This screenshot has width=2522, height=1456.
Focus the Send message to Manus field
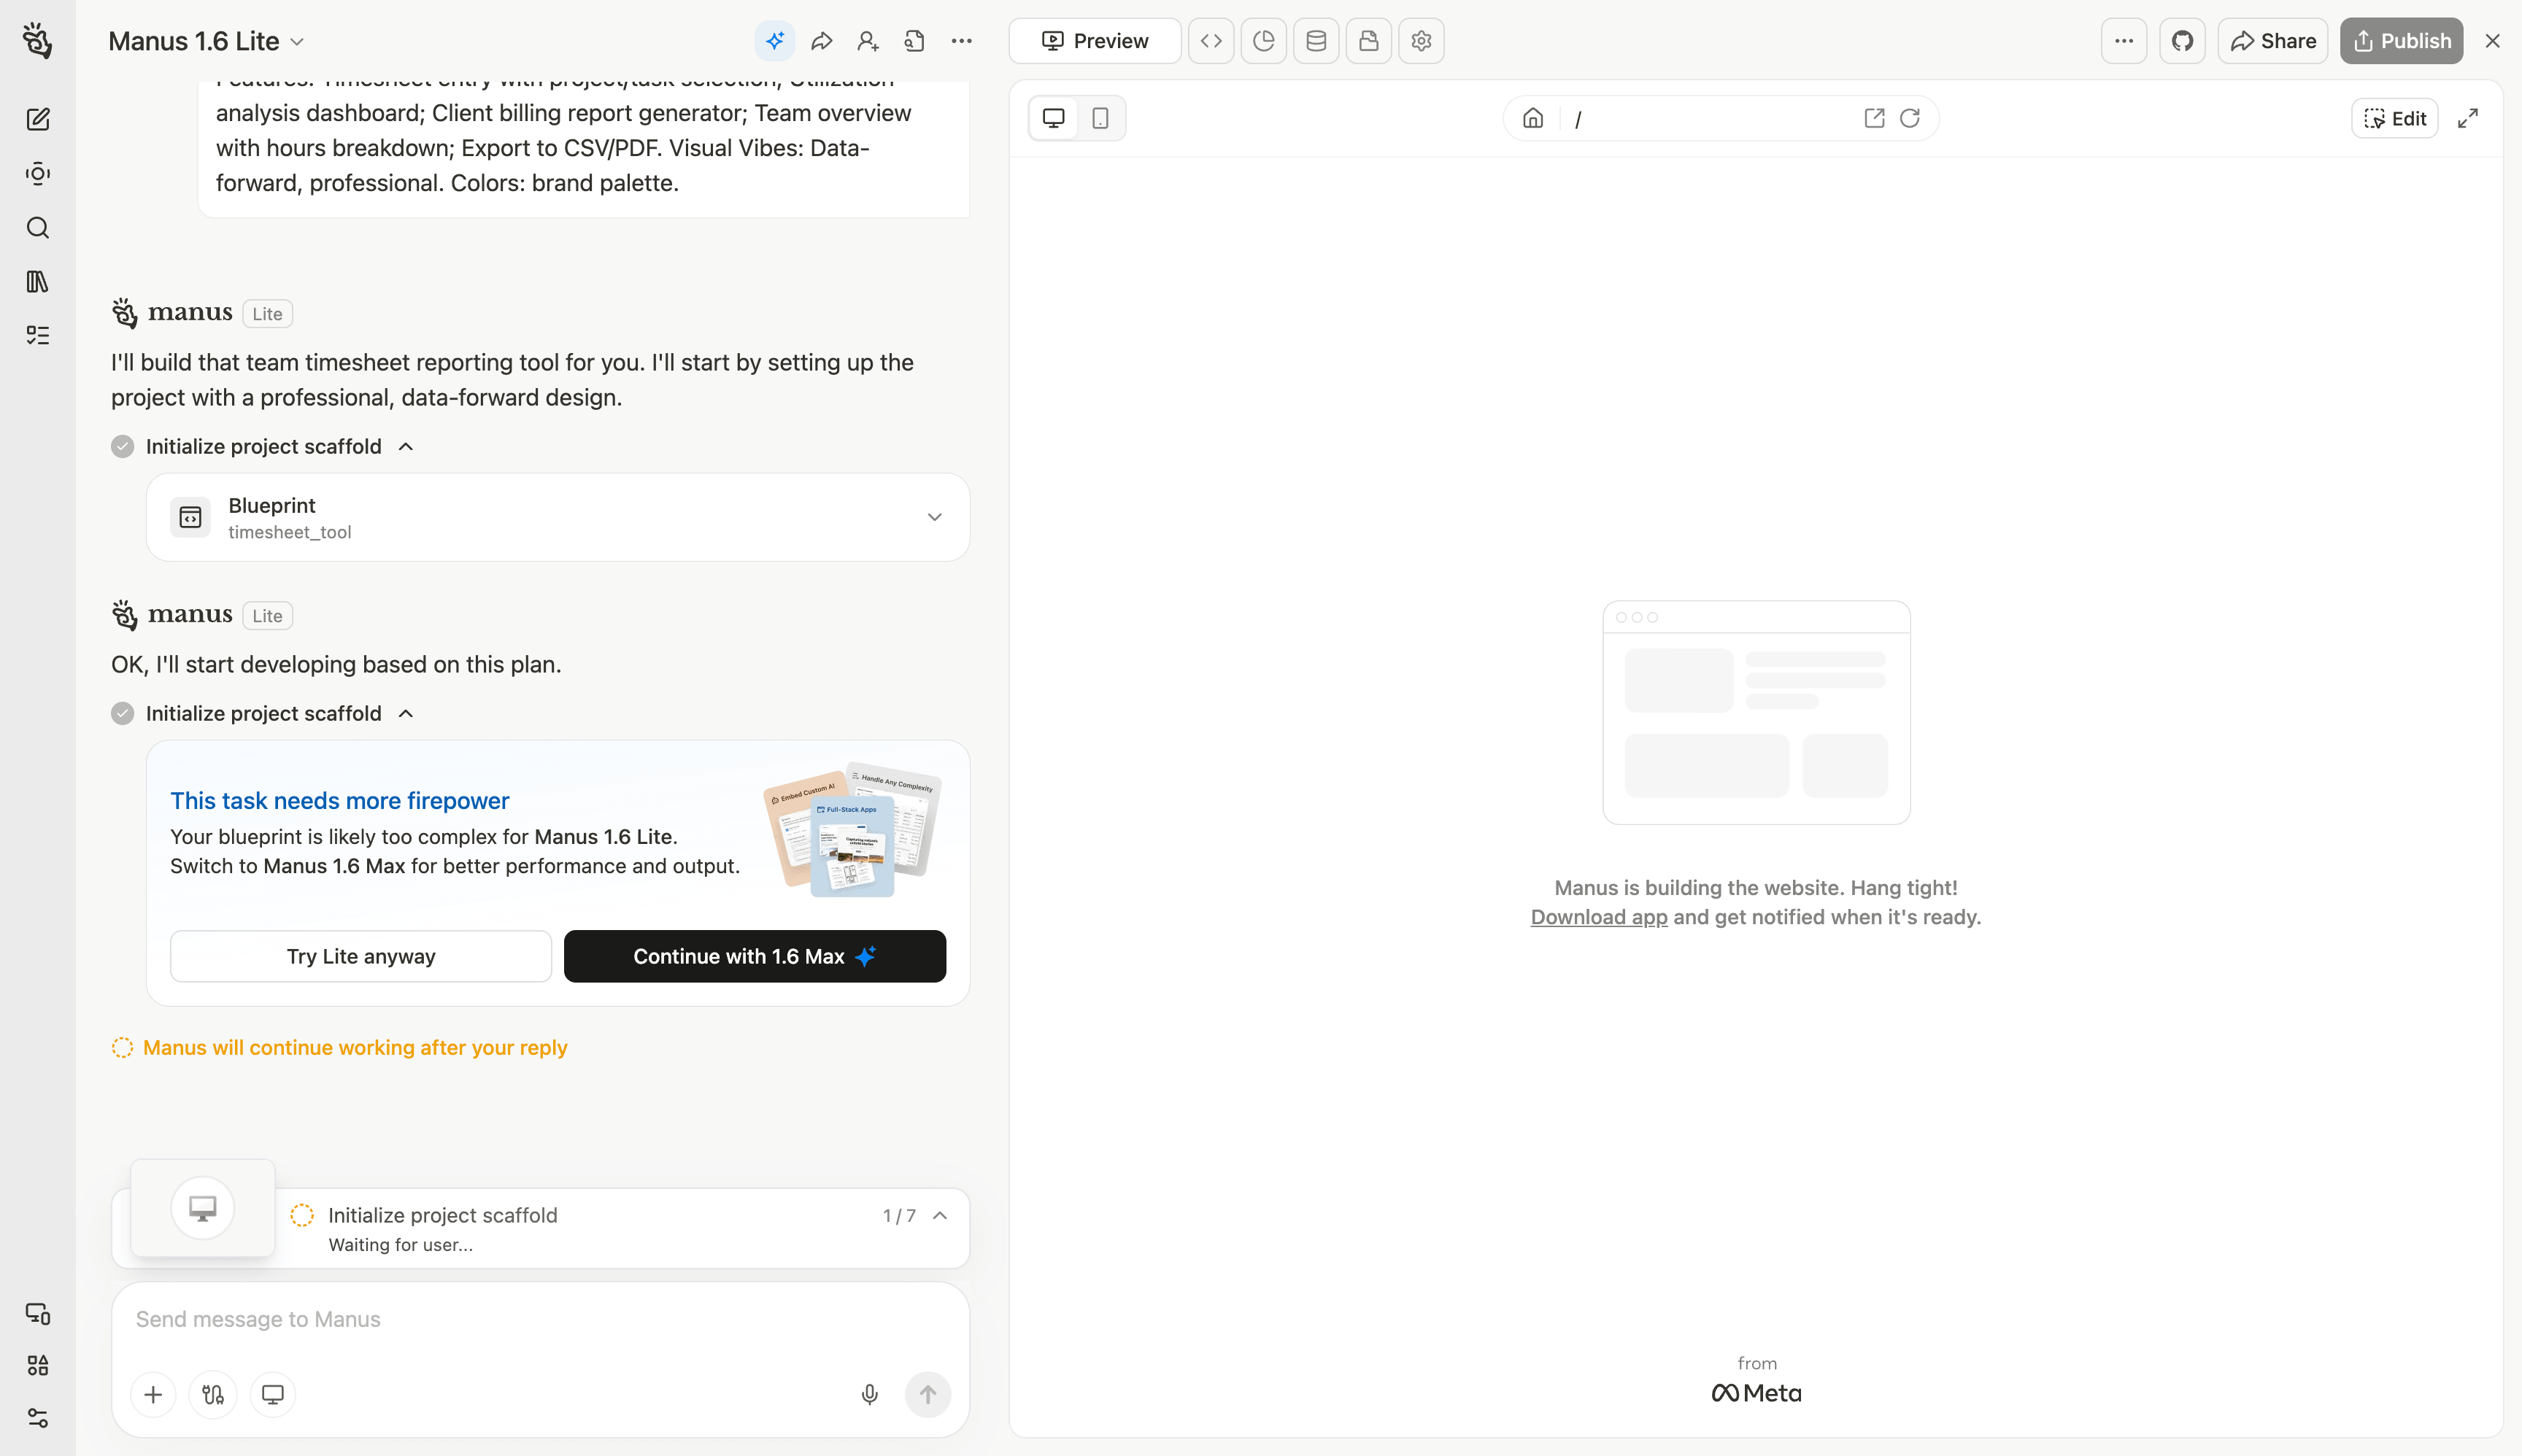click(540, 1319)
